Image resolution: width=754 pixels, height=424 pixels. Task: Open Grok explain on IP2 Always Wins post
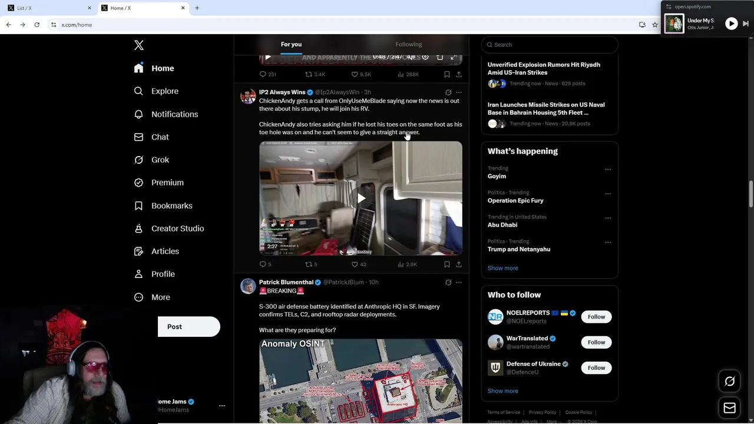click(448, 92)
